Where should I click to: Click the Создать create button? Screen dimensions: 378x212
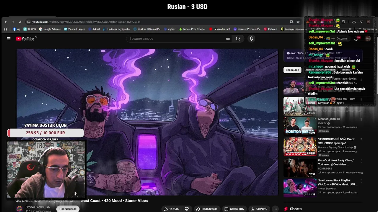(339, 39)
